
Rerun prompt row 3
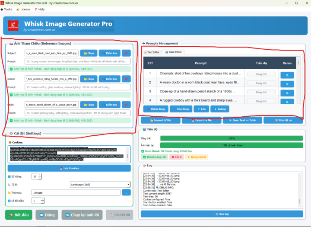click(x=287, y=93)
